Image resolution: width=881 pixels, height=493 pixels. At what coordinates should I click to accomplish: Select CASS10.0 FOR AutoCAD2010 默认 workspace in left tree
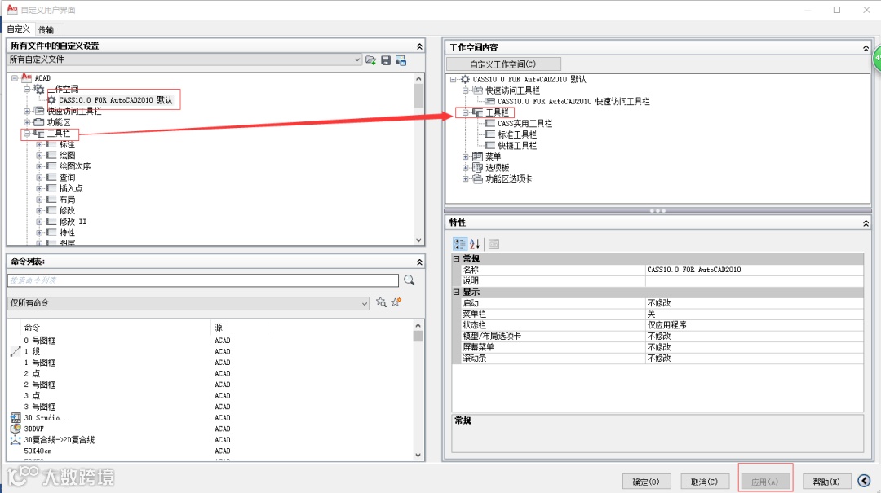point(115,100)
